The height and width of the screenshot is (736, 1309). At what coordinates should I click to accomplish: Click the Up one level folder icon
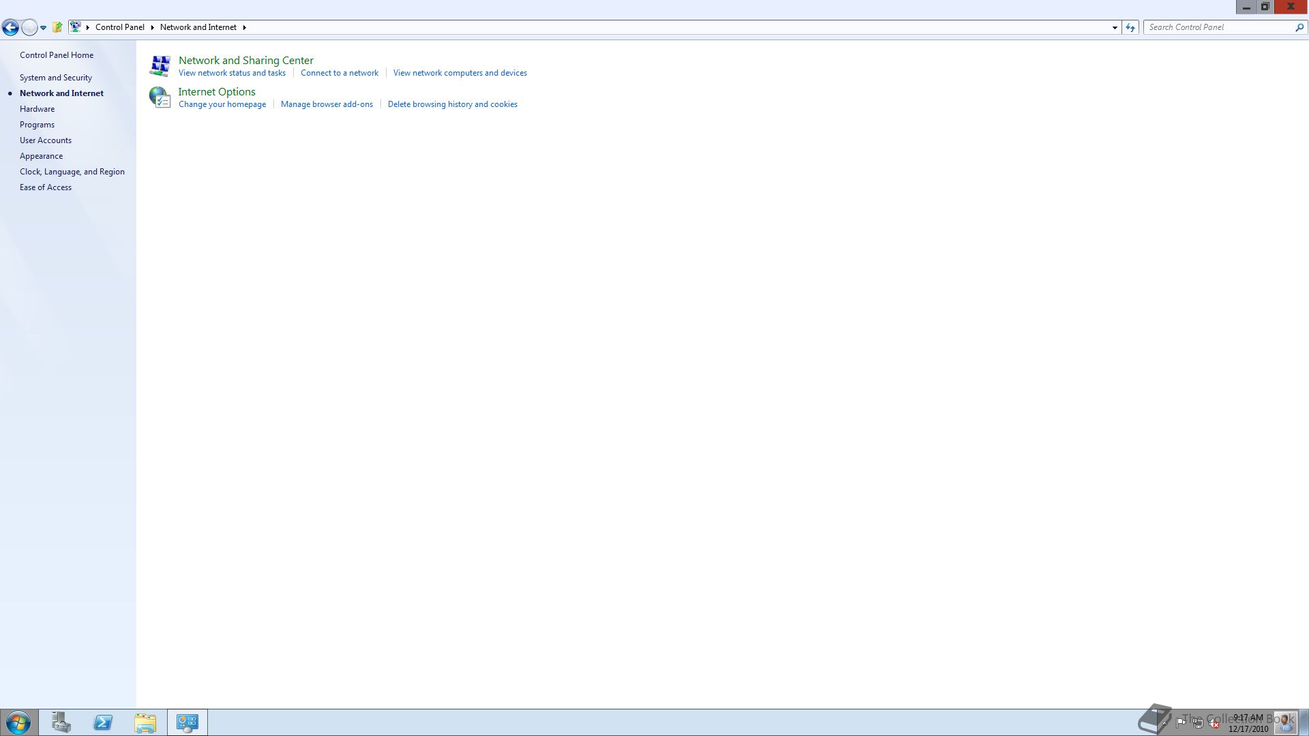(x=58, y=27)
